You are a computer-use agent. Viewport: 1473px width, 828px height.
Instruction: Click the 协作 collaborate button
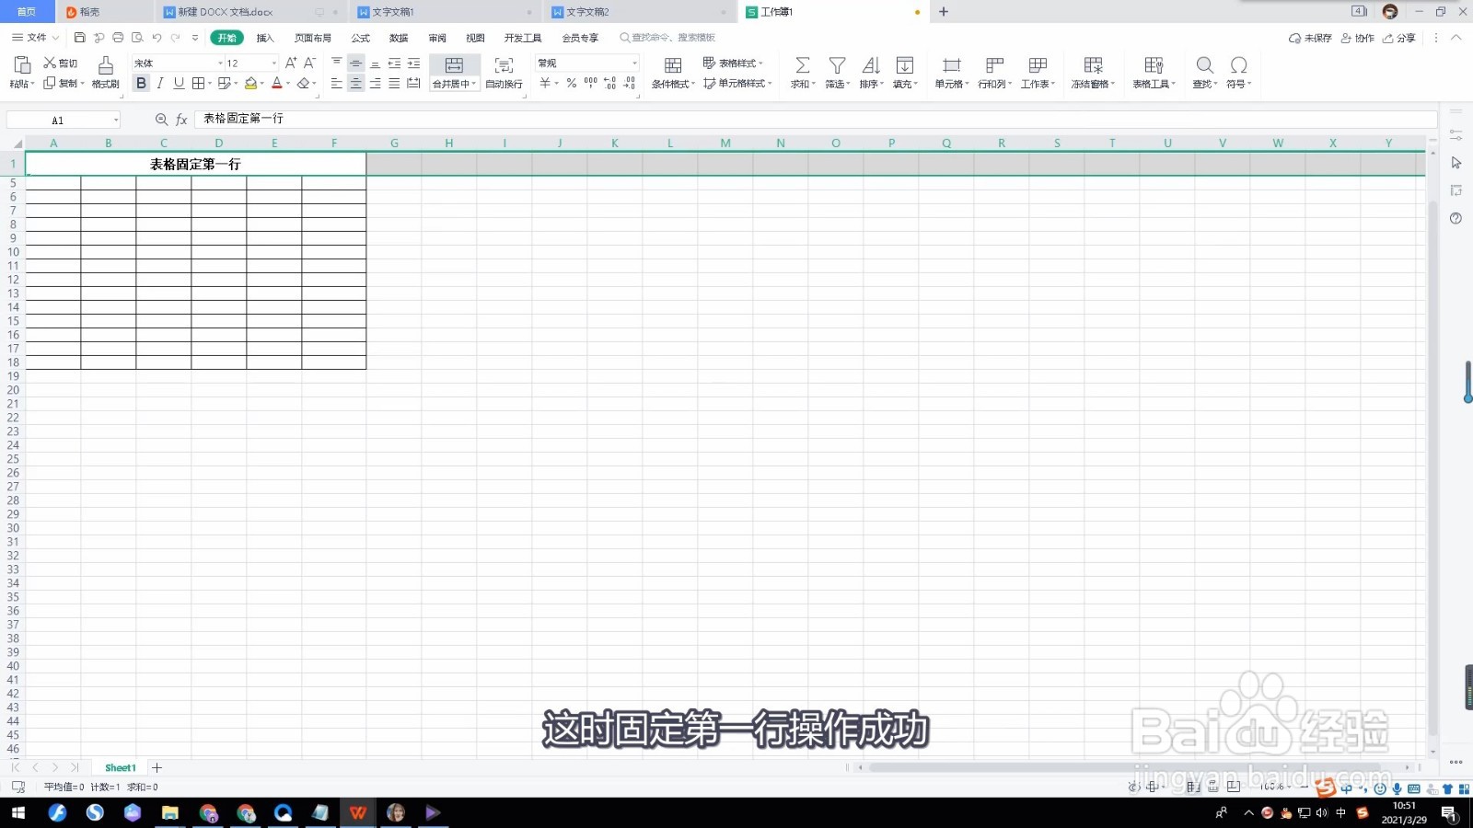(1358, 38)
